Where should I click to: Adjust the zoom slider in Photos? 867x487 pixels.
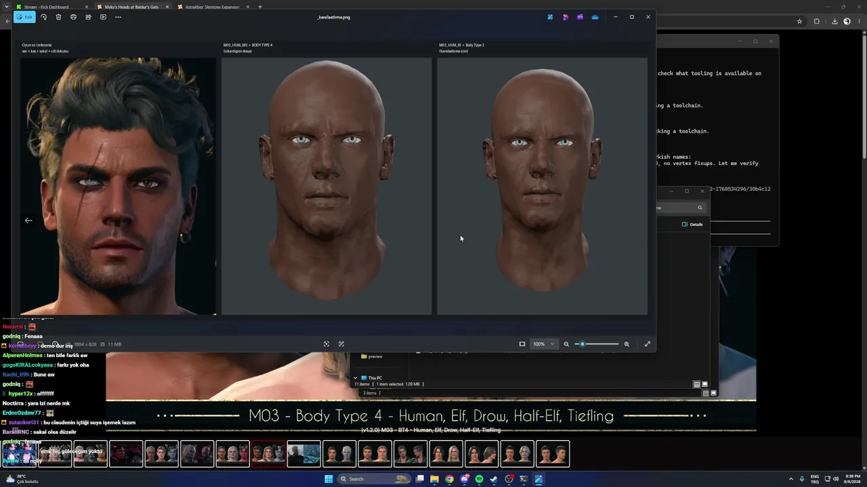point(597,344)
